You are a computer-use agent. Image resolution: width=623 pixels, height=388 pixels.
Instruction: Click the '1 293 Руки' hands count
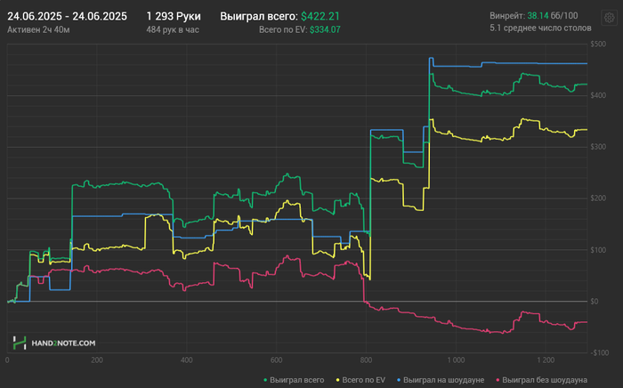[x=174, y=16]
